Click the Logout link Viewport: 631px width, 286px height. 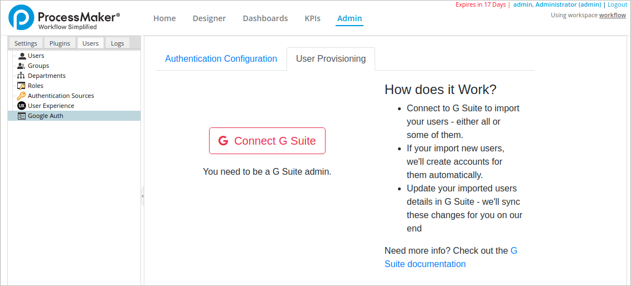tap(617, 4)
